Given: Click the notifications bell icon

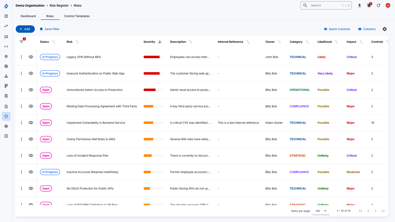Looking at the screenshot, I should (369, 6).
